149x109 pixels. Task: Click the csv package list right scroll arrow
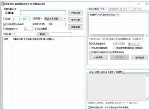click(x=146, y=36)
